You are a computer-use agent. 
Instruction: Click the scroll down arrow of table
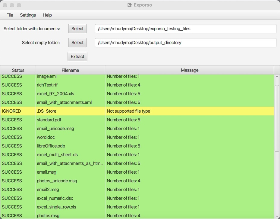tap(277, 216)
